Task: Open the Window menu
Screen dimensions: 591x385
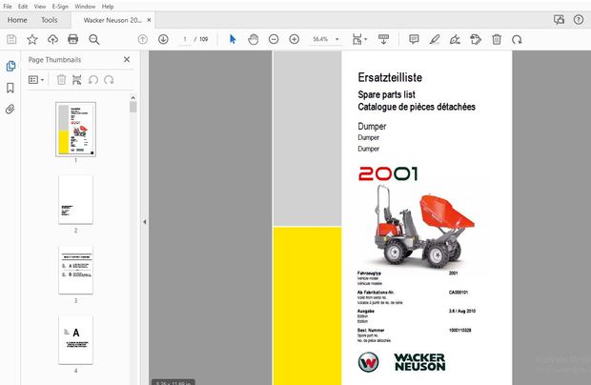Action: (85, 7)
